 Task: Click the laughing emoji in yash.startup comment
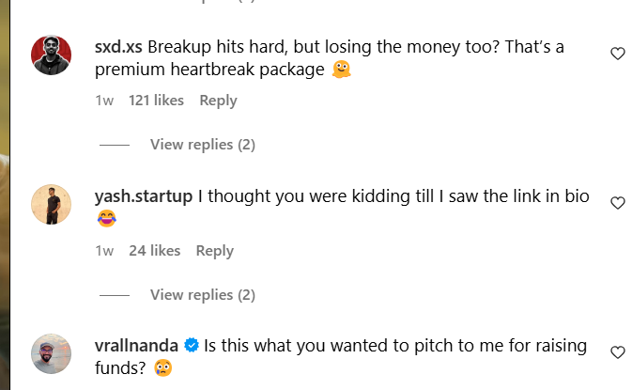click(x=106, y=220)
